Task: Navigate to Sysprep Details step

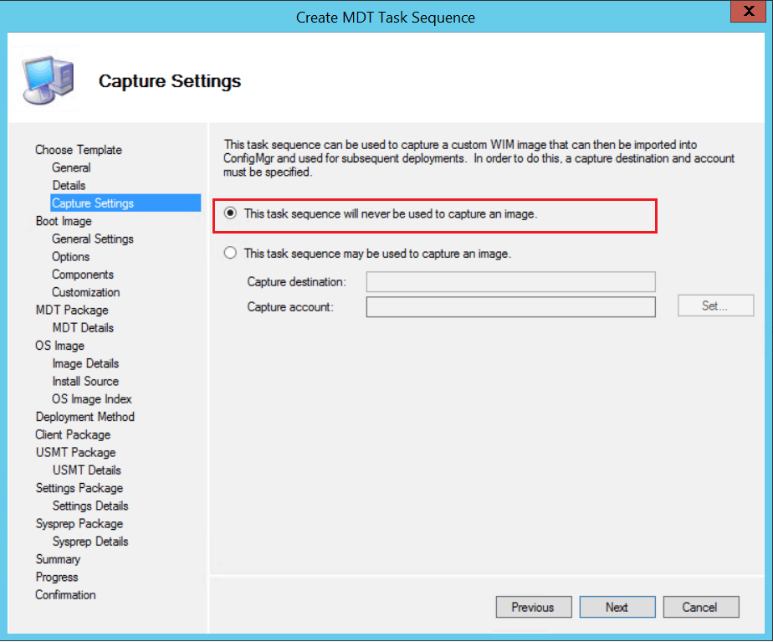Action: point(90,542)
